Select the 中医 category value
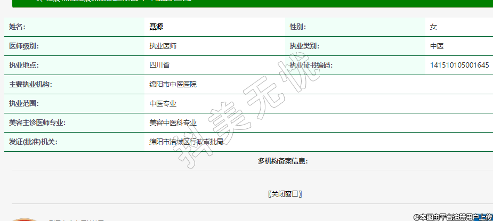Image resolution: width=493 pixels, height=221 pixels. (x=437, y=46)
